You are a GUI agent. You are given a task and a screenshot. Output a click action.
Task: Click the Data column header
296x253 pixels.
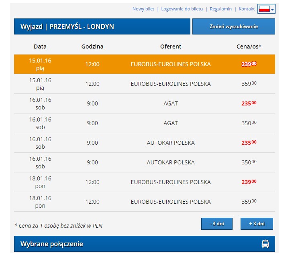click(x=40, y=47)
